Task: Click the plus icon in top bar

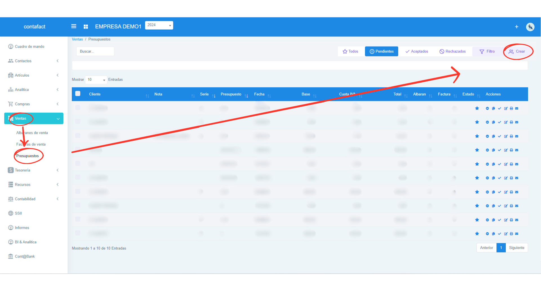Action: [516, 27]
